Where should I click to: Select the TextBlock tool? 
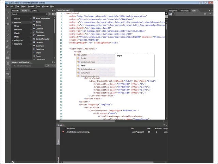pyautogui.click(x=8, y=69)
